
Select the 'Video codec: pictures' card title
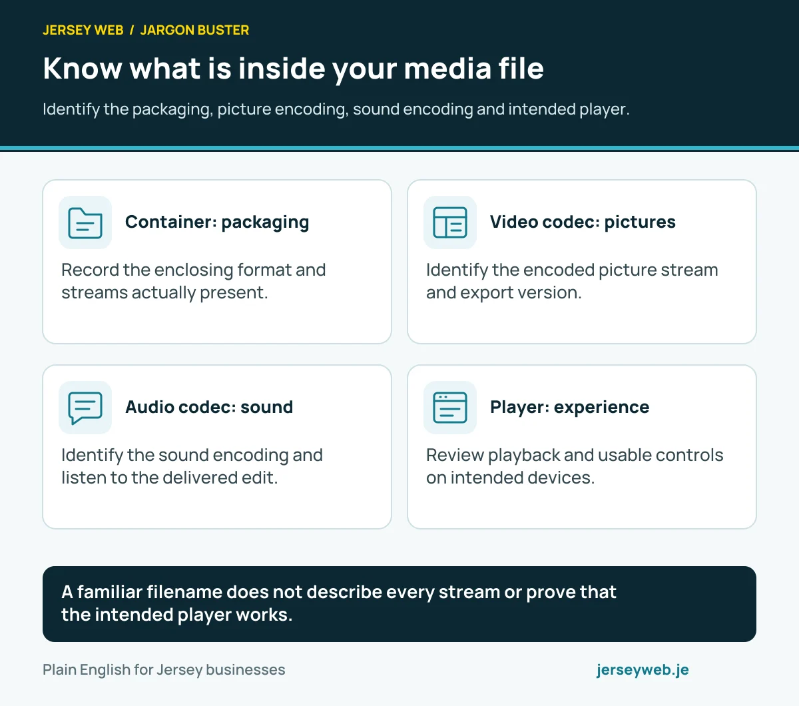[x=583, y=222]
